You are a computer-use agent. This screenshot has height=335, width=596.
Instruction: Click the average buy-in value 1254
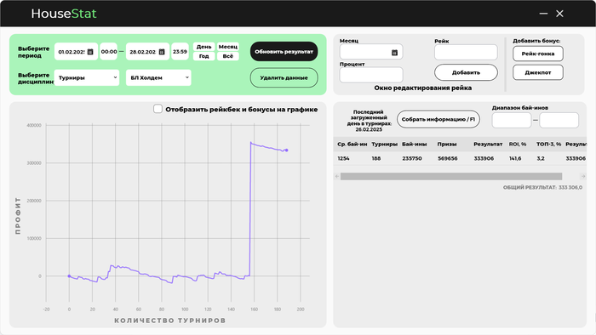(x=343, y=159)
